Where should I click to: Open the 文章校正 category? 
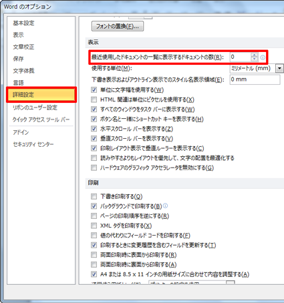(x=23, y=47)
